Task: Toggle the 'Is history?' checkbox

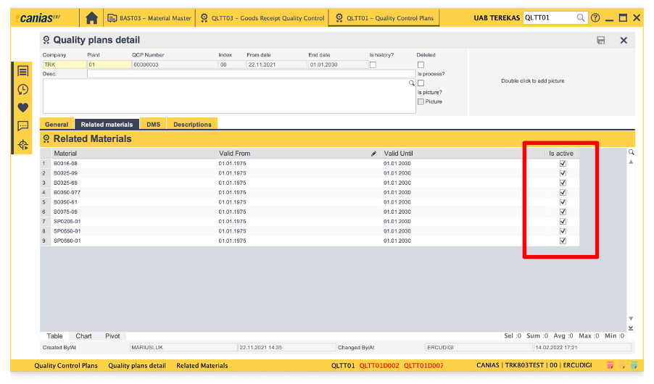Action: click(373, 64)
